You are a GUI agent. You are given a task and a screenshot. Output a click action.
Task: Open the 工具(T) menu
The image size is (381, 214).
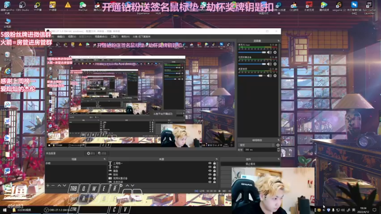click(114, 37)
